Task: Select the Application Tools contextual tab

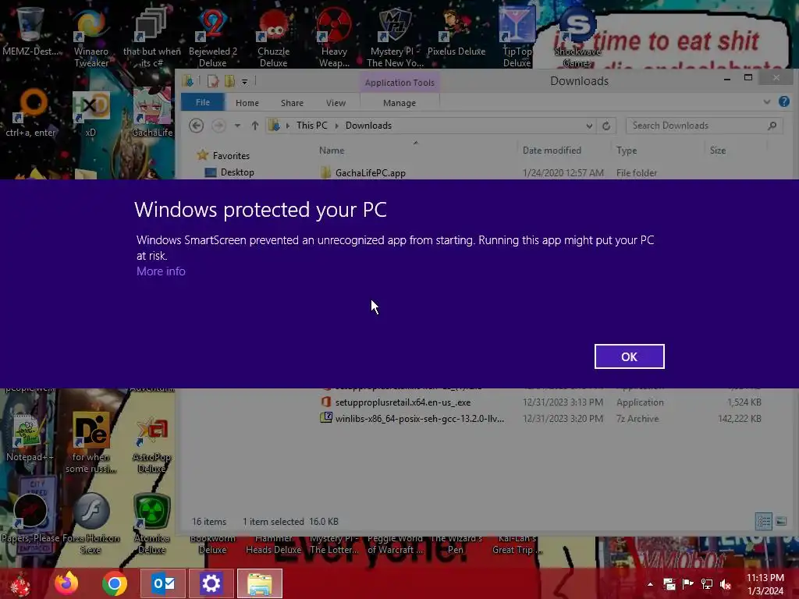Action: [399, 83]
